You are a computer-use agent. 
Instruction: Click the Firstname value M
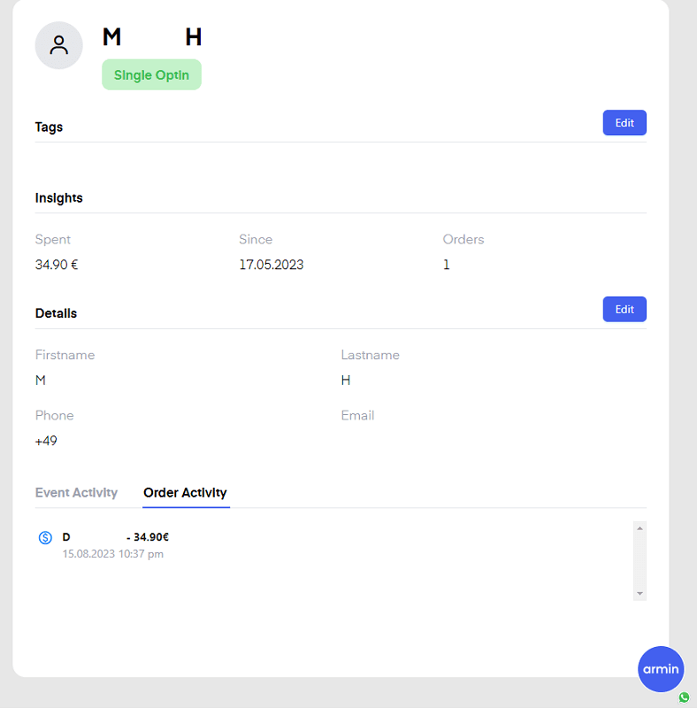pos(41,381)
